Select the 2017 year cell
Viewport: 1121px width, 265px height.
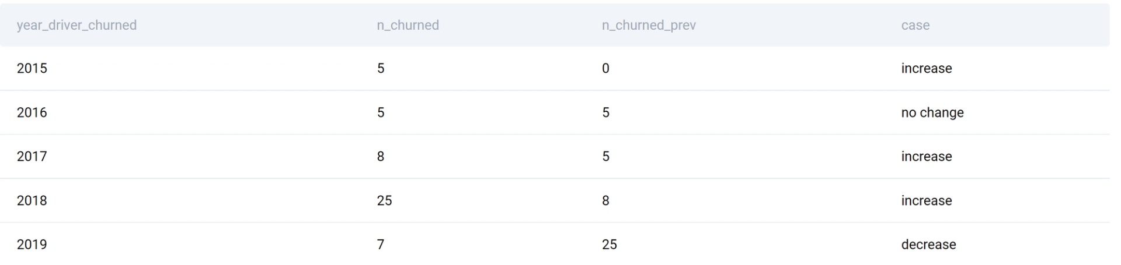[32, 156]
